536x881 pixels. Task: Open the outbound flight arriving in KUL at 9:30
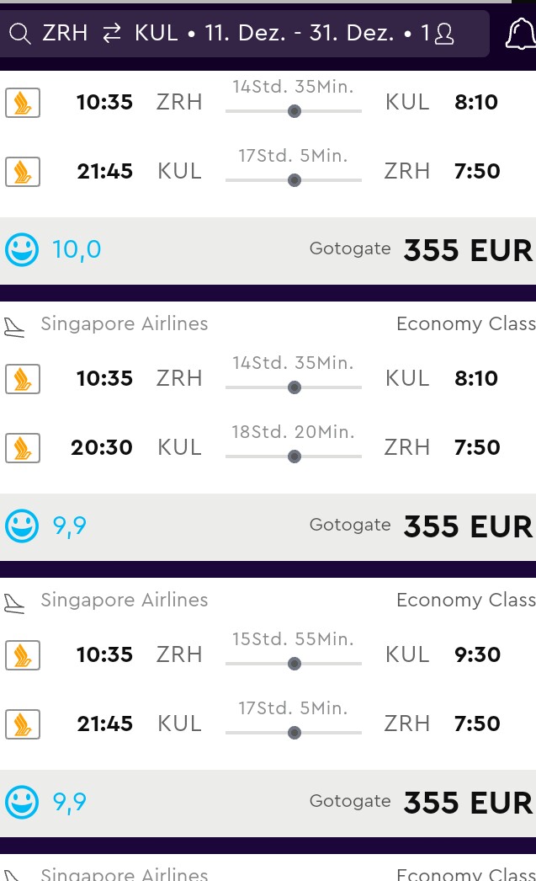pos(268,654)
